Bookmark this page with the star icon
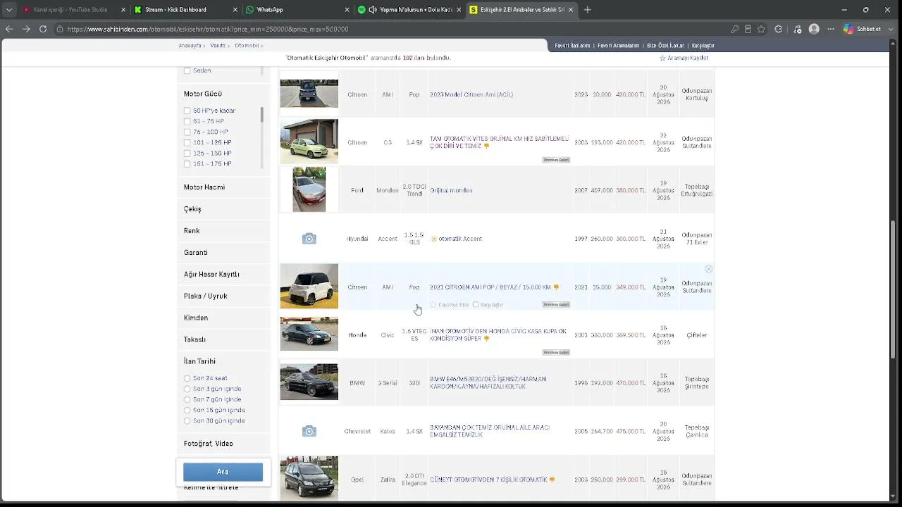This screenshot has height=507, width=902. click(x=761, y=29)
